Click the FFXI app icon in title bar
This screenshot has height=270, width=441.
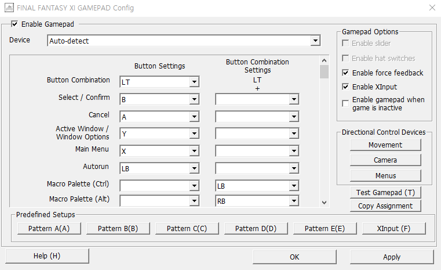coord(9,8)
